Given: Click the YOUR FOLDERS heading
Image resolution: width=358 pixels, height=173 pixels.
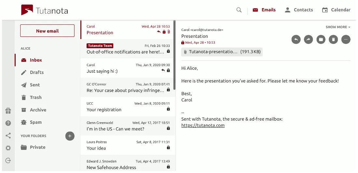Looking at the screenshot, I should pos(33,136).
